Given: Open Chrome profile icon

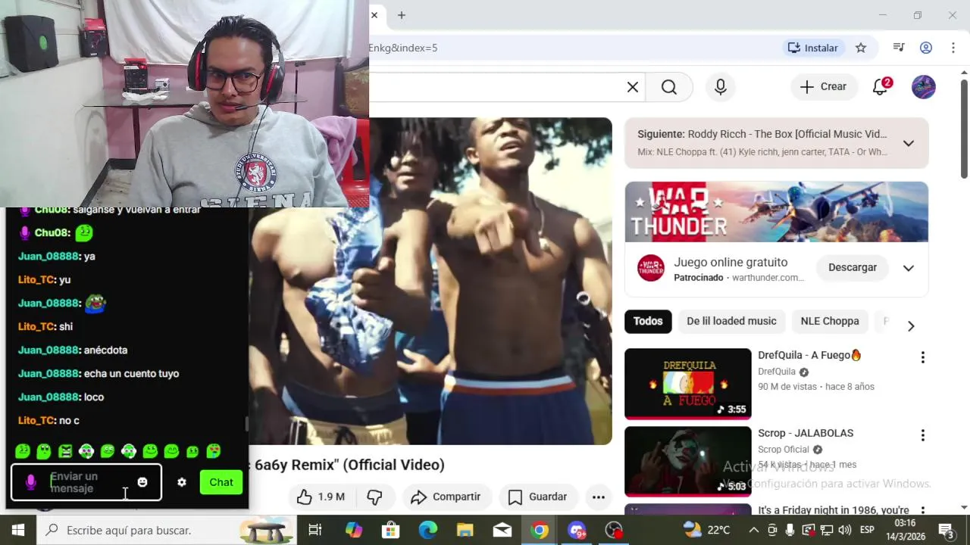Looking at the screenshot, I should [x=926, y=48].
